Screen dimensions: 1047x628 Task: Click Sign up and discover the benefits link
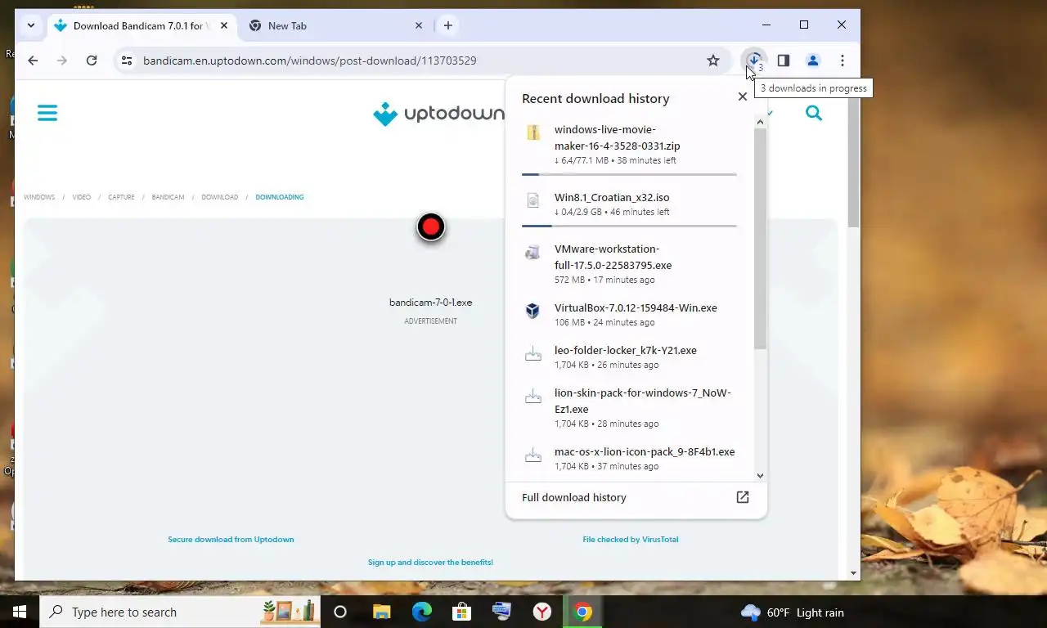click(430, 563)
